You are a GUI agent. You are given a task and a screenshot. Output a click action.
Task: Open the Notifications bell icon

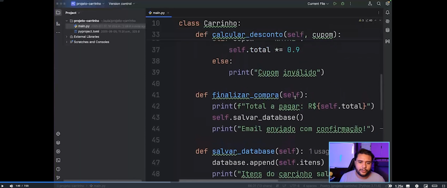(388, 13)
